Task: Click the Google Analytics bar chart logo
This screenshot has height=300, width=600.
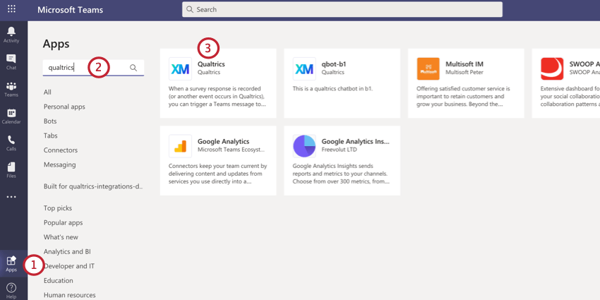Action: [180, 146]
